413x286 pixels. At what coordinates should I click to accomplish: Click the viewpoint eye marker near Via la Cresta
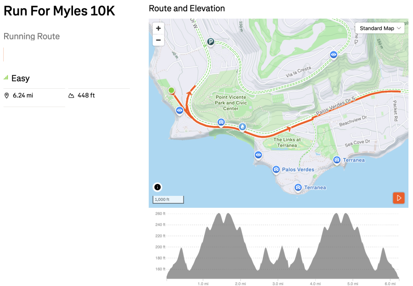point(334,55)
